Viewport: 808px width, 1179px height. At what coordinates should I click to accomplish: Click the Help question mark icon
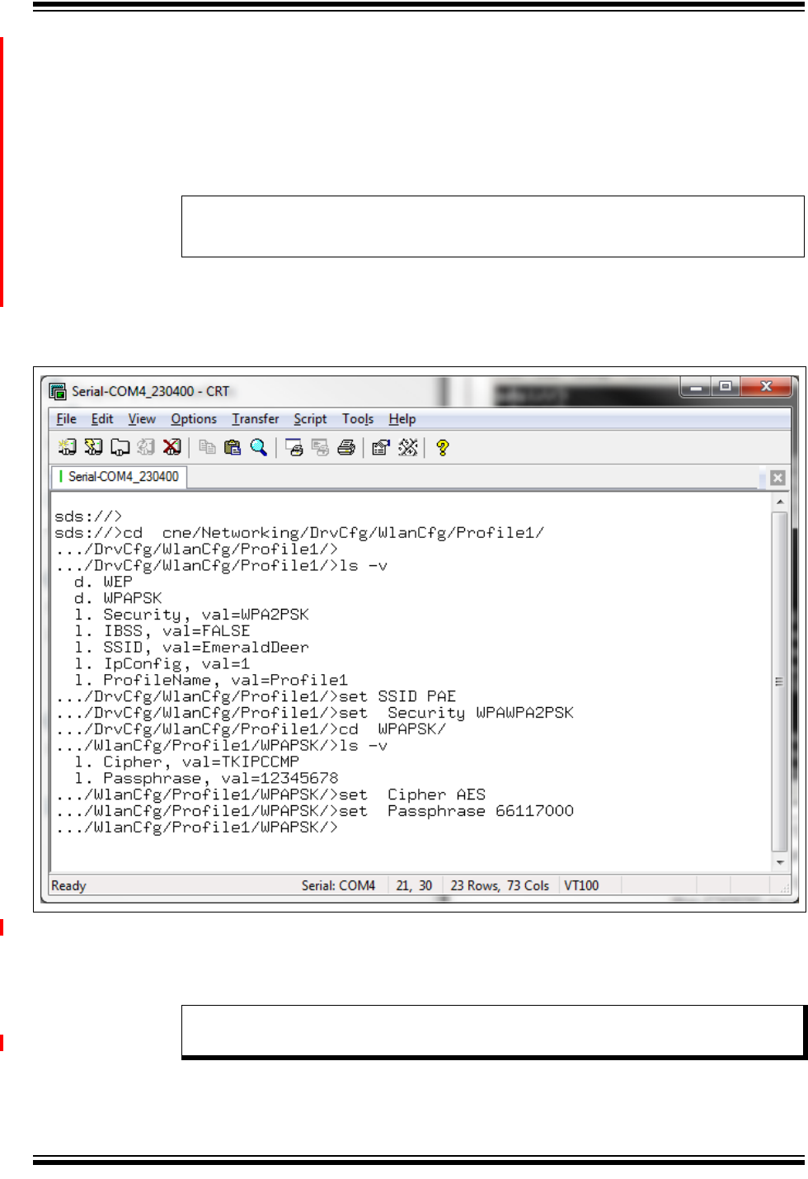coord(443,447)
